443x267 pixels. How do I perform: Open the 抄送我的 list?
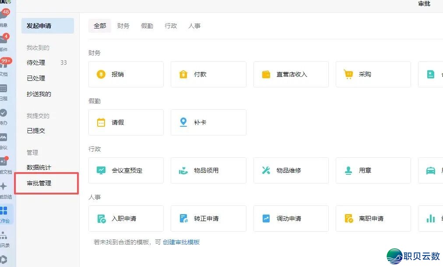tap(39, 94)
